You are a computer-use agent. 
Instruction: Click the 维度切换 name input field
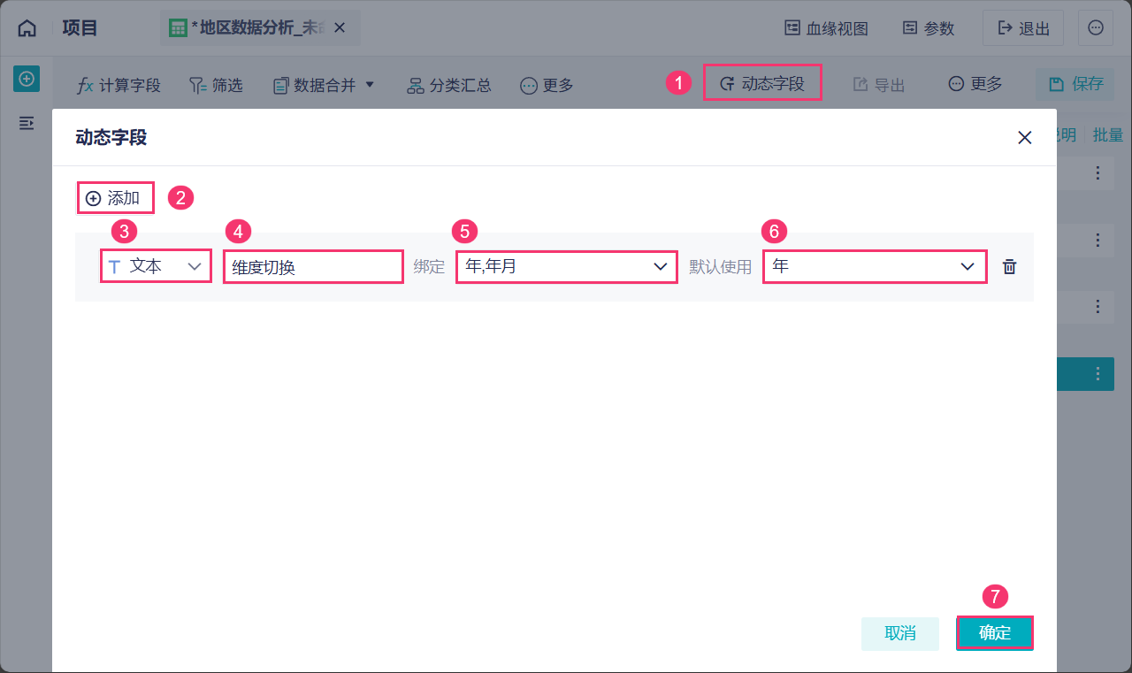tap(313, 266)
